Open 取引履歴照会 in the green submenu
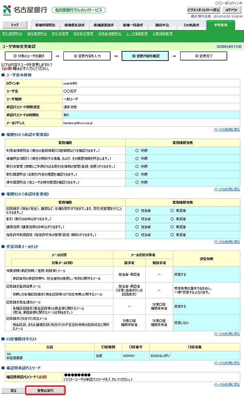244x396 pixels. coord(12,34)
